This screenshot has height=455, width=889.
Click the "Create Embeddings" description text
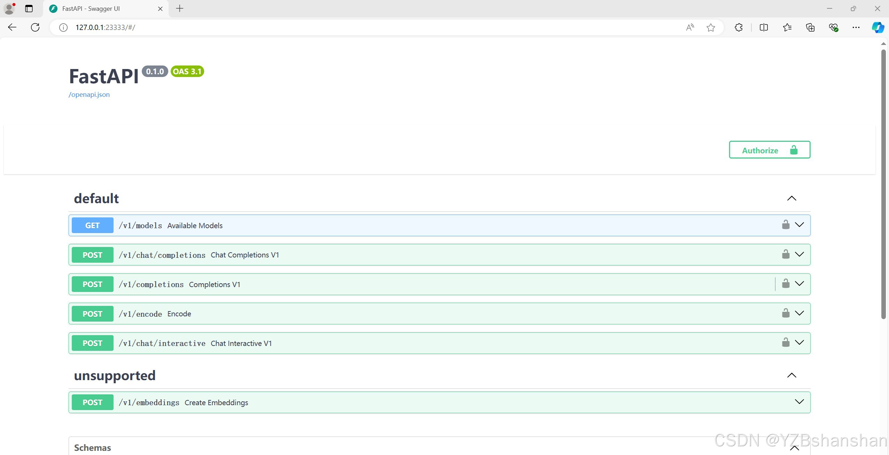(x=216, y=403)
